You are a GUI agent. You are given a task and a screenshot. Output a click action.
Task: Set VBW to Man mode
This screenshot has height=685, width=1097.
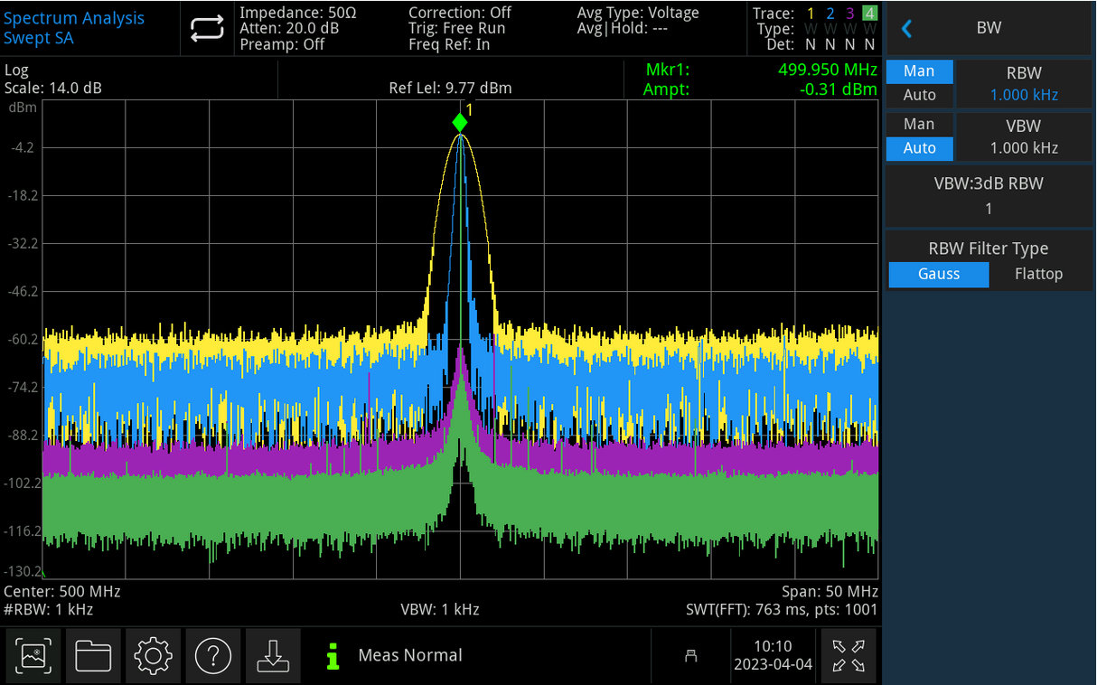pos(919,124)
